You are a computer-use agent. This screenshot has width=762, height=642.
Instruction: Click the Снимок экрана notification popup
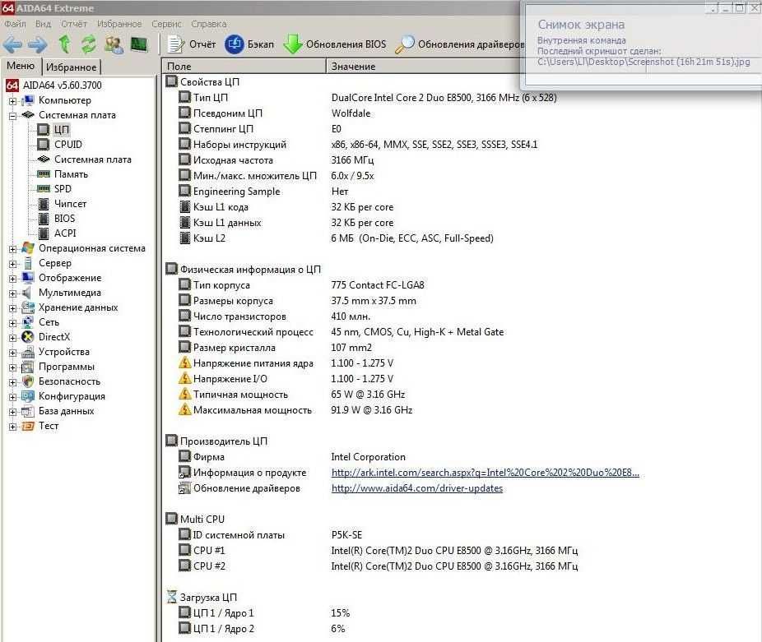click(643, 44)
